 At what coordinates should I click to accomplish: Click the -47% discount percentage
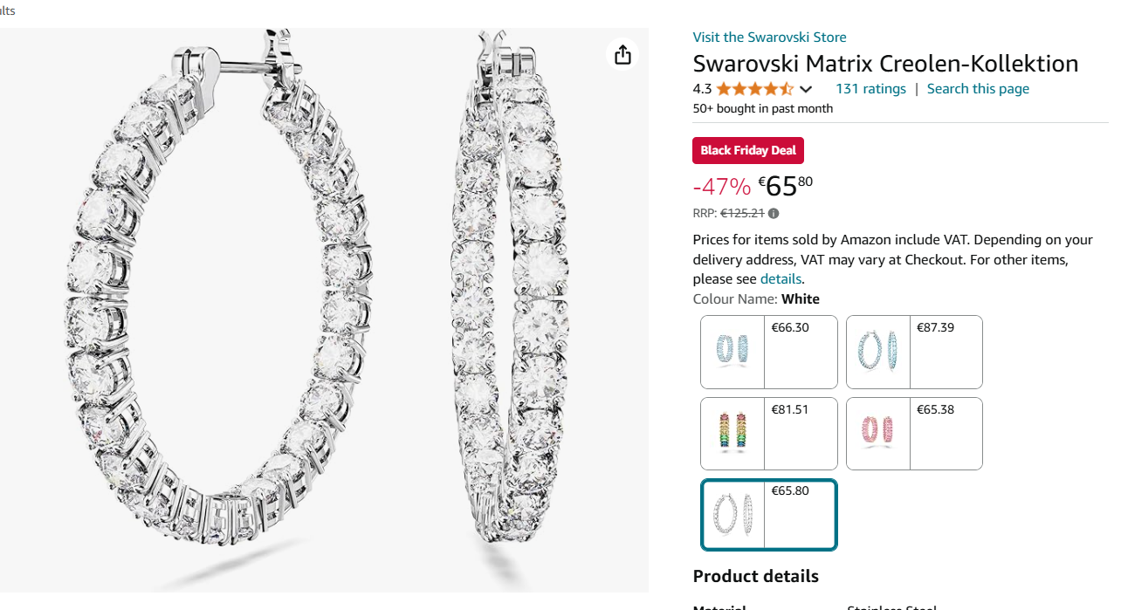(x=721, y=187)
